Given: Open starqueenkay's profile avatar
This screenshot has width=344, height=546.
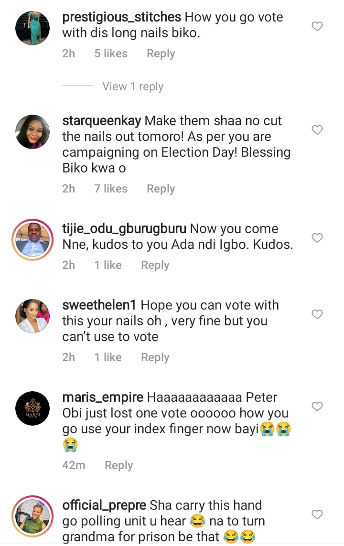Looking at the screenshot, I should (33, 132).
